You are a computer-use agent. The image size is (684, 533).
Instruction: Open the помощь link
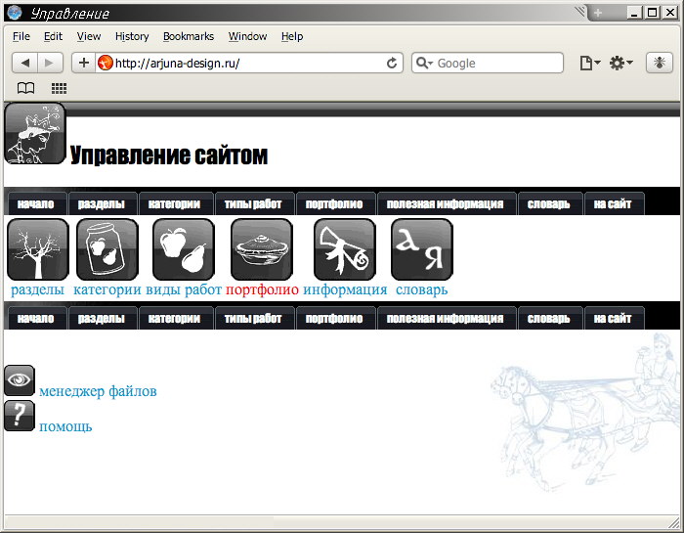[x=65, y=426]
